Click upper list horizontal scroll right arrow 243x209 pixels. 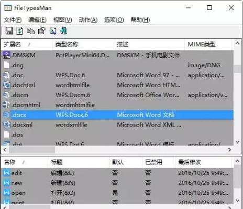(x=229, y=150)
